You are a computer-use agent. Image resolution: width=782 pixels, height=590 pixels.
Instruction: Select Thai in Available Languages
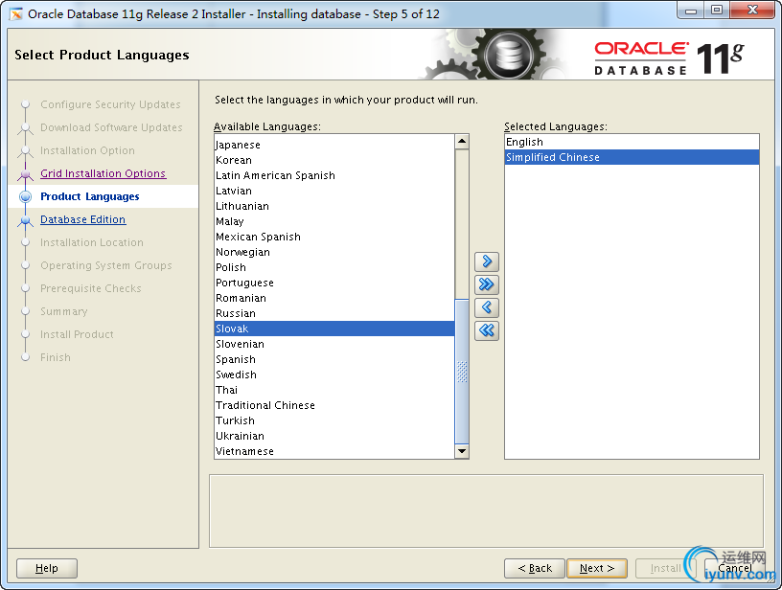point(334,390)
